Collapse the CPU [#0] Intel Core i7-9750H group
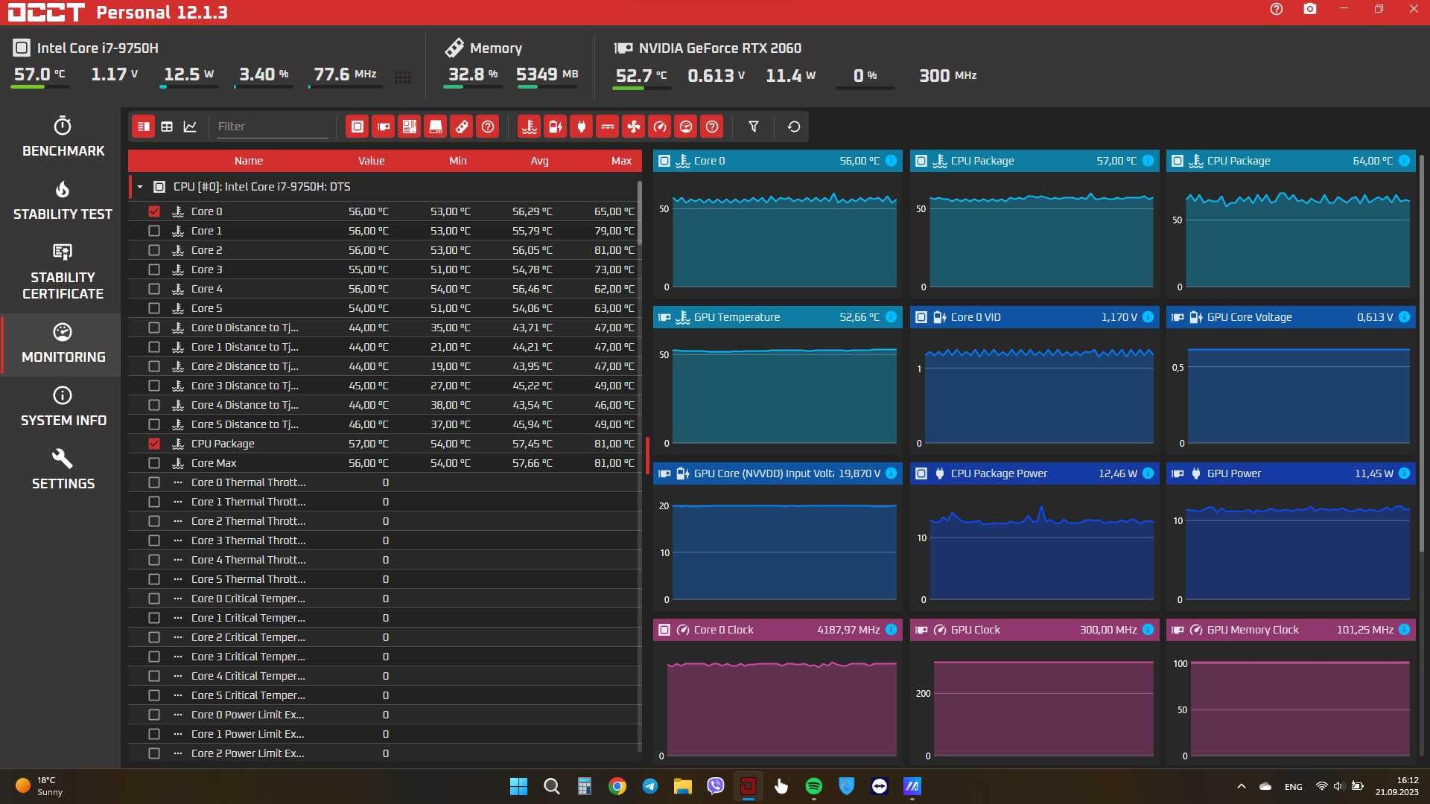Viewport: 1430px width, 804px height. (140, 187)
